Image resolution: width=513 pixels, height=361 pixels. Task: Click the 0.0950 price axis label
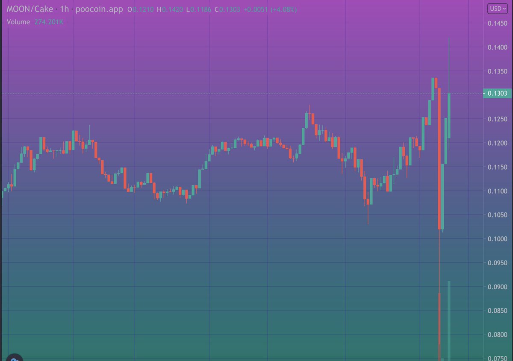[497, 263]
